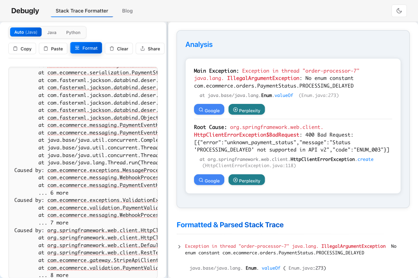
Task: Click 'at org.springframework.web.client.RestTe' line
Action: pos(98,253)
